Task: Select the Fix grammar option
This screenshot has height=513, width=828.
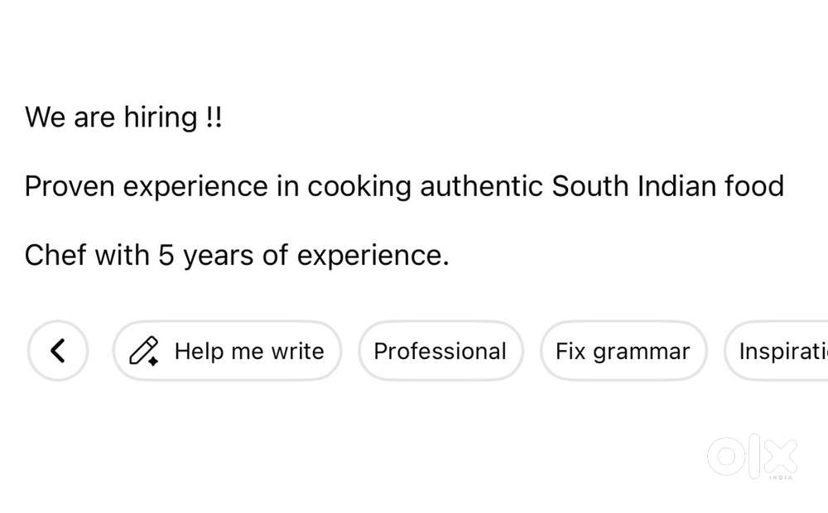Action: [x=623, y=351]
